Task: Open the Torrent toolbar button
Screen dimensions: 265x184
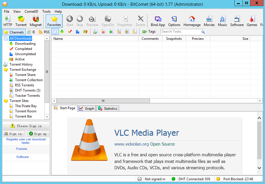Action: [x=21, y=21]
